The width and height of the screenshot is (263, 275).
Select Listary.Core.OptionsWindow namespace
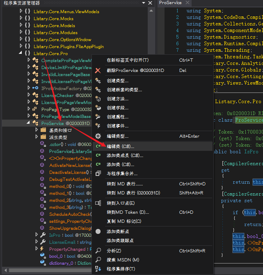(62, 39)
